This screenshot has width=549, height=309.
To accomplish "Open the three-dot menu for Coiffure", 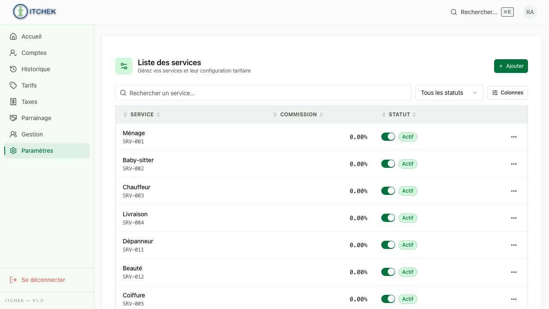I will (x=514, y=299).
